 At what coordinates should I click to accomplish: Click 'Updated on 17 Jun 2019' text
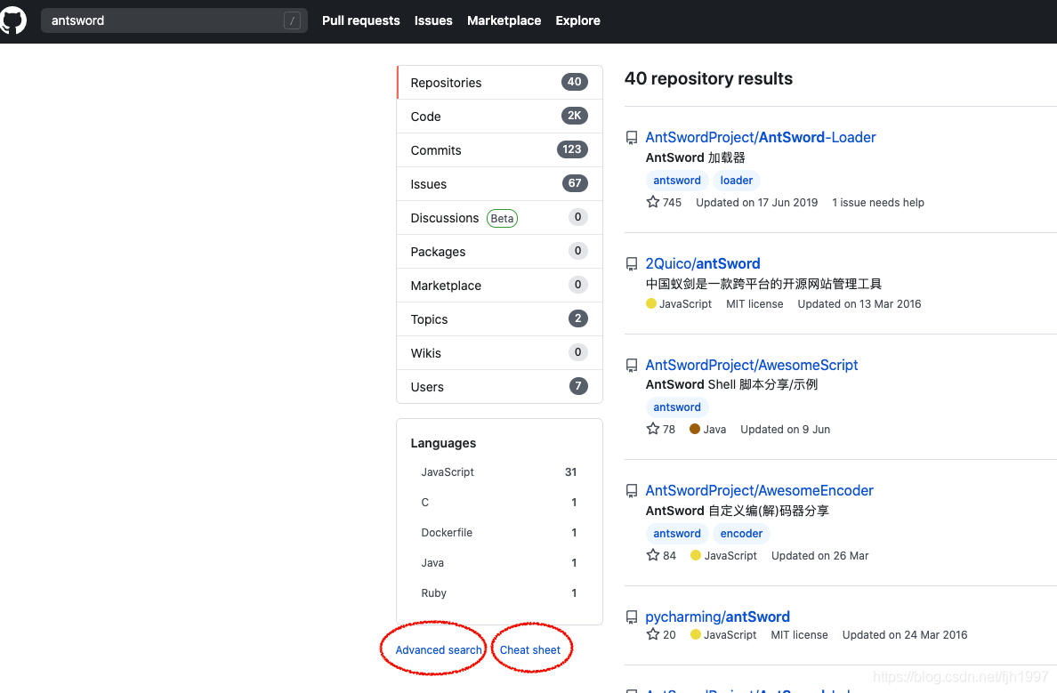[756, 202]
